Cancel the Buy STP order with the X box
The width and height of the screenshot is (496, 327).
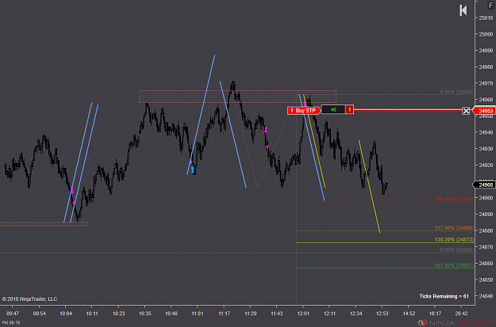(466, 111)
